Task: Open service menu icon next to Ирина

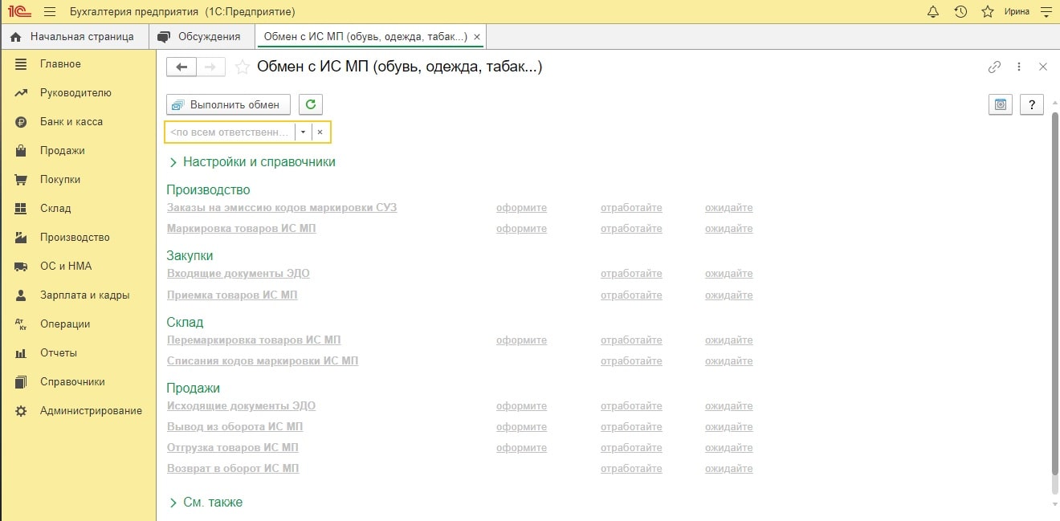Action: coord(1046,12)
